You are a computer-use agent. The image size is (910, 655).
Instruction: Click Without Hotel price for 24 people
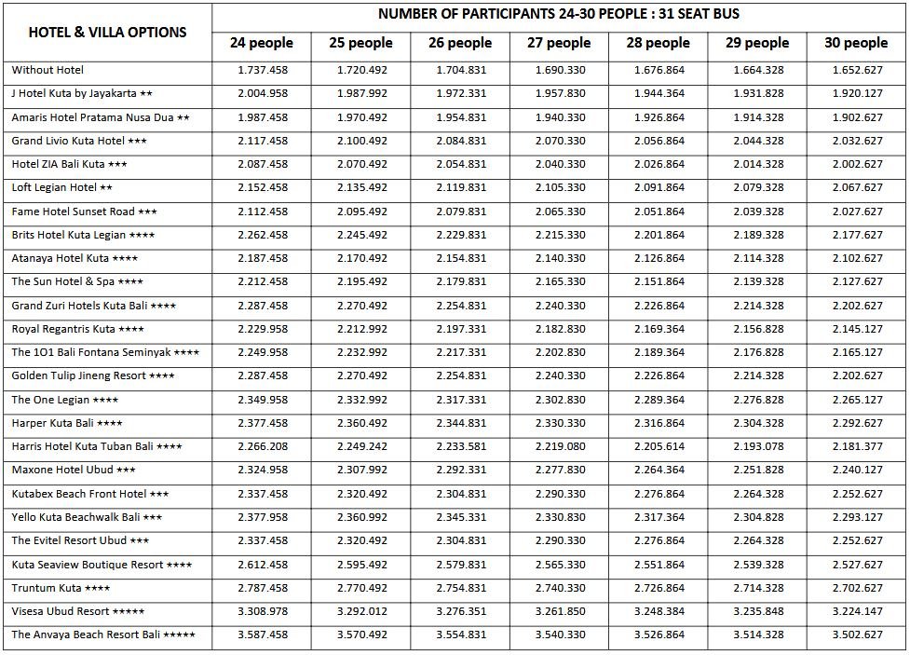263,70
